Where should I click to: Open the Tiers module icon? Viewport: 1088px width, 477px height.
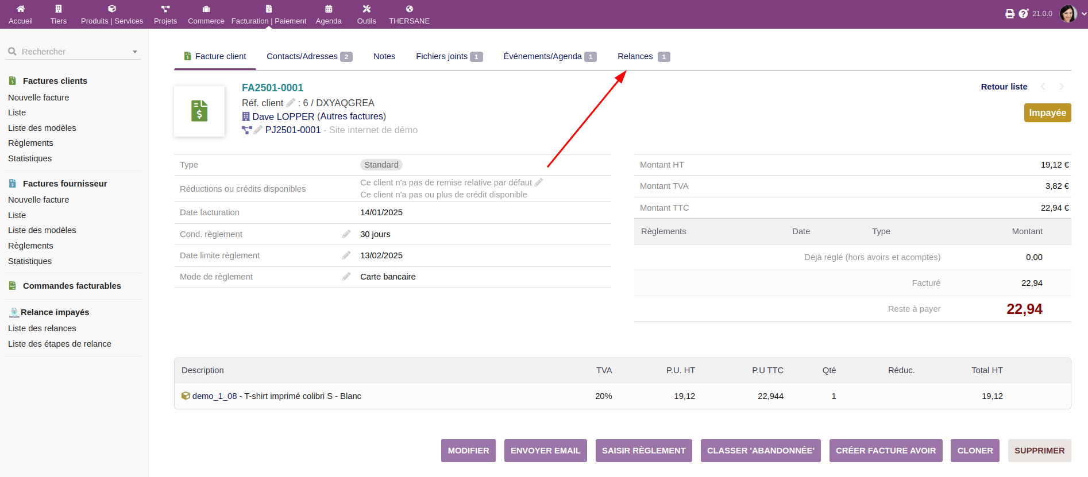point(58,9)
